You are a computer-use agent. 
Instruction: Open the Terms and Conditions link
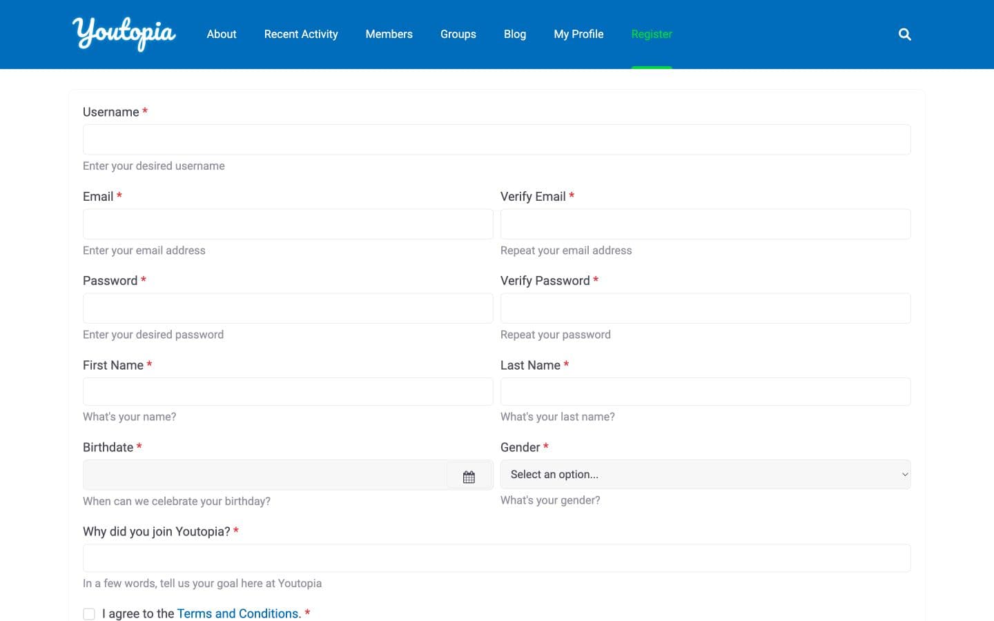pyautogui.click(x=239, y=613)
